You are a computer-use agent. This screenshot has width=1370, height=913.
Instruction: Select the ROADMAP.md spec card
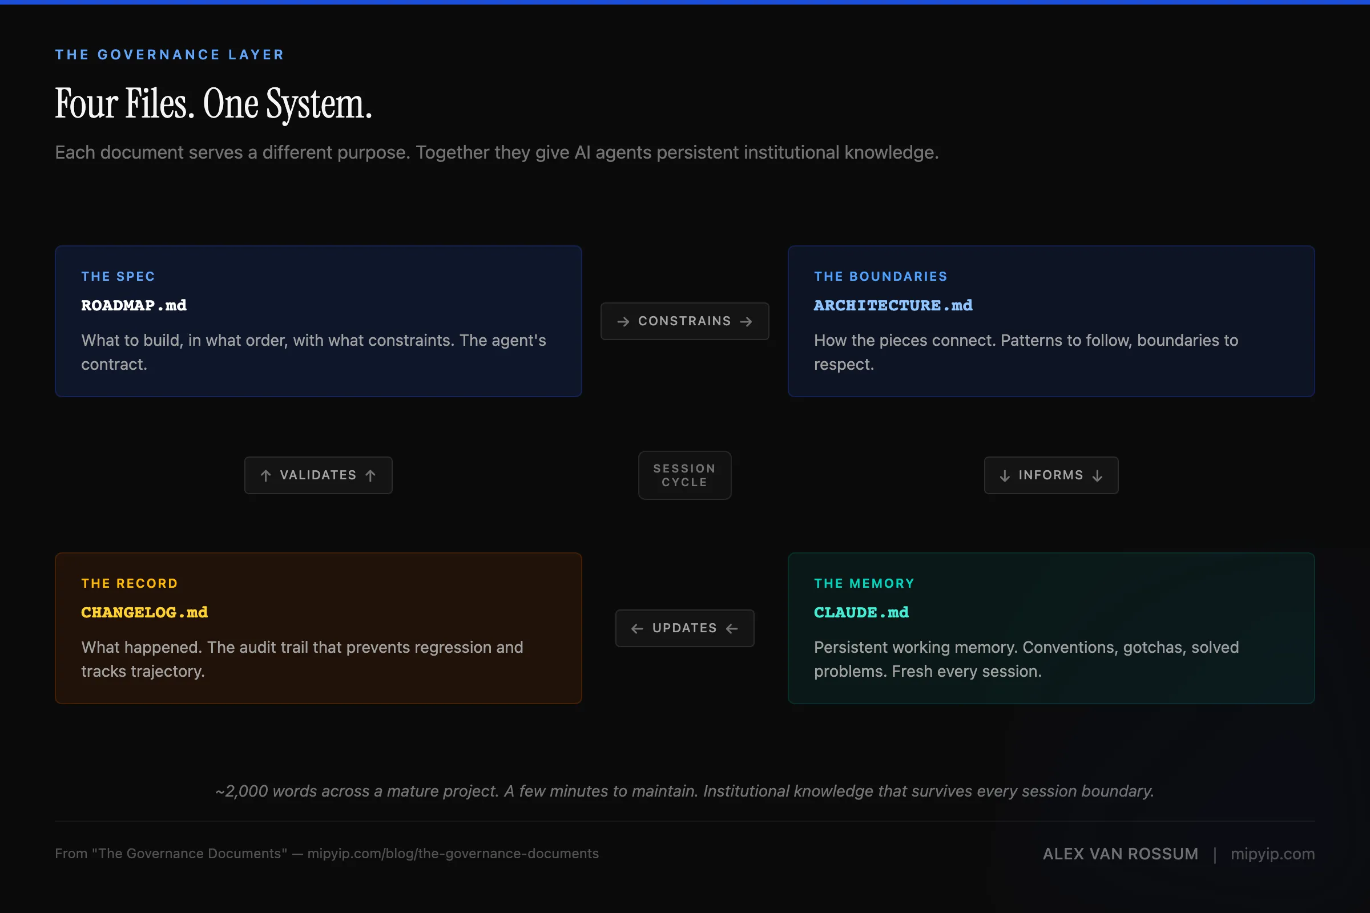point(318,321)
